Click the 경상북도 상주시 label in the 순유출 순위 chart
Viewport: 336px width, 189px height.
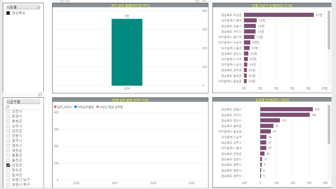click(231, 142)
